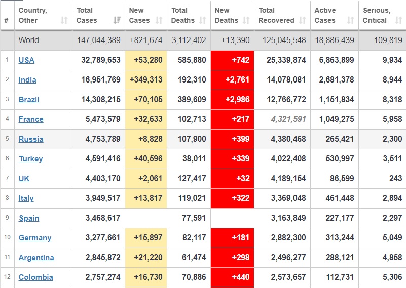Viewport: 406px width, 288px height.
Task: Open France country details
Action: point(31,119)
